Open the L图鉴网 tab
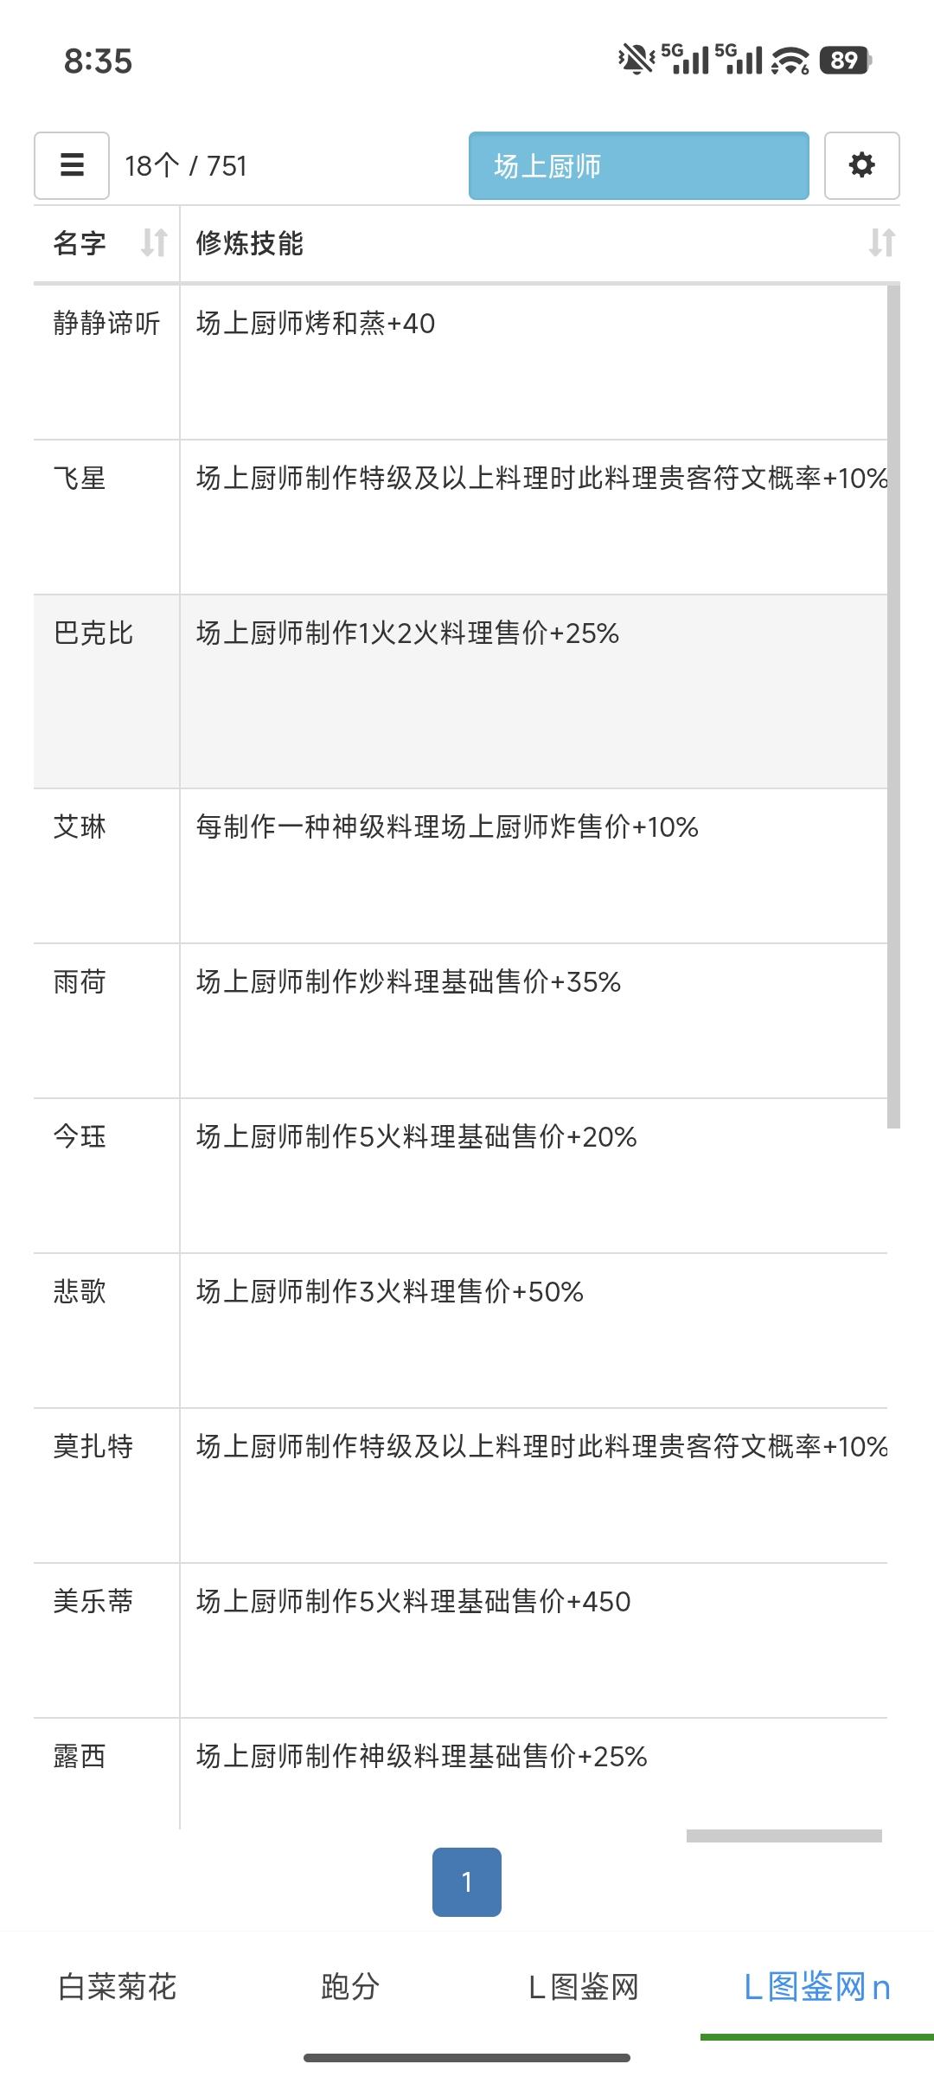934x2077 pixels. (584, 1986)
